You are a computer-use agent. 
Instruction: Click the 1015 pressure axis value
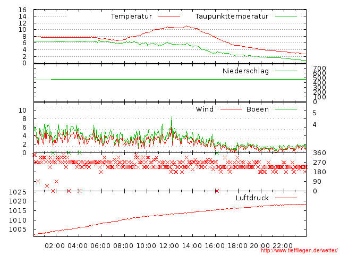point(18,211)
